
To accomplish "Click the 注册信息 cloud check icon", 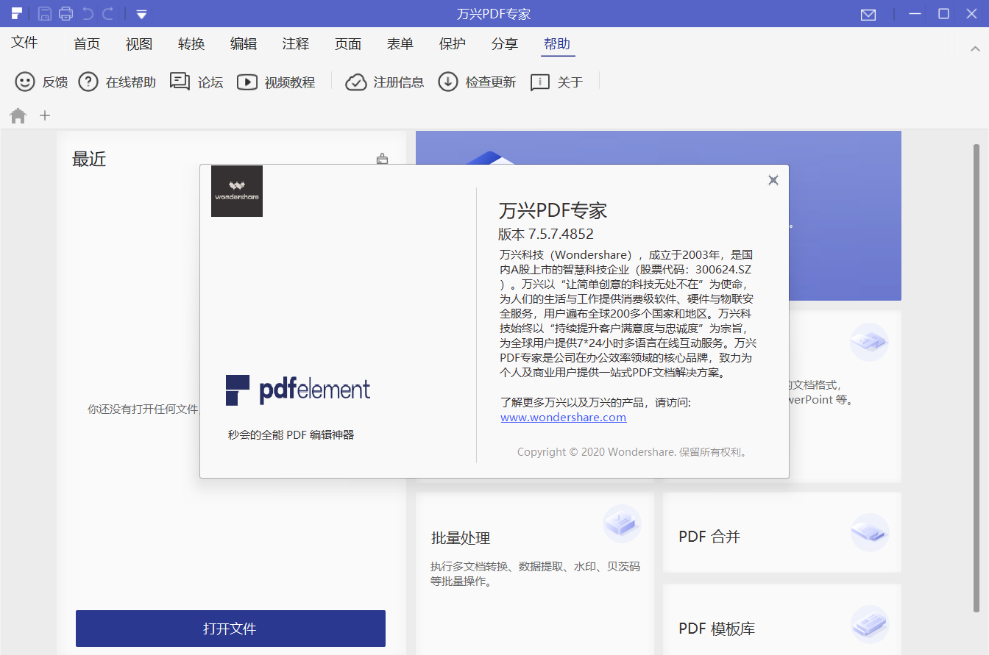I will pos(356,82).
